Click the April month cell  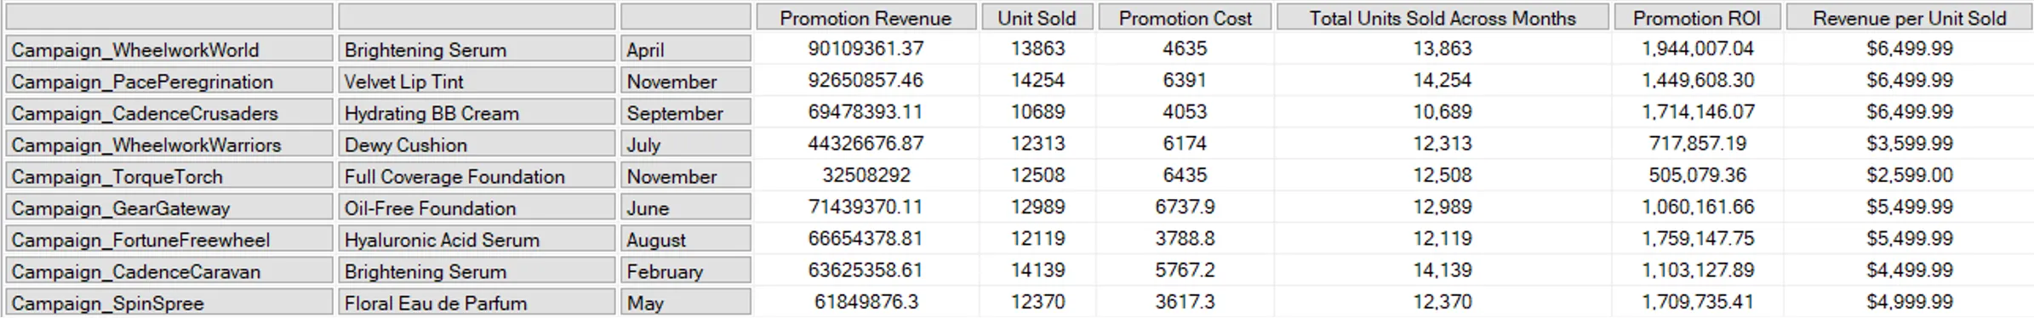(x=686, y=49)
